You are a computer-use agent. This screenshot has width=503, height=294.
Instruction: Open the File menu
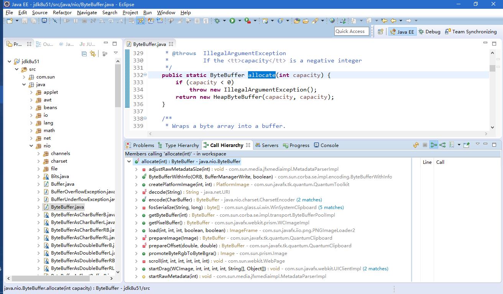[x=9, y=12]
